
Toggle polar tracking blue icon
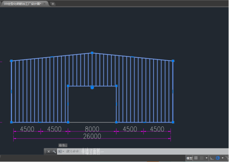tap(218, 158)
